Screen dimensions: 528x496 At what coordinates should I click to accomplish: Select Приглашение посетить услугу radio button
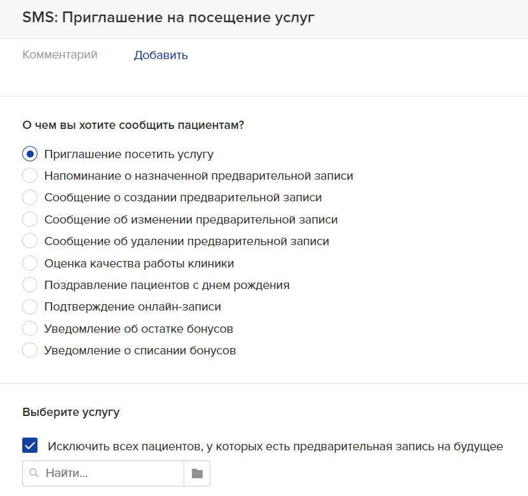(x=30, y=154)
